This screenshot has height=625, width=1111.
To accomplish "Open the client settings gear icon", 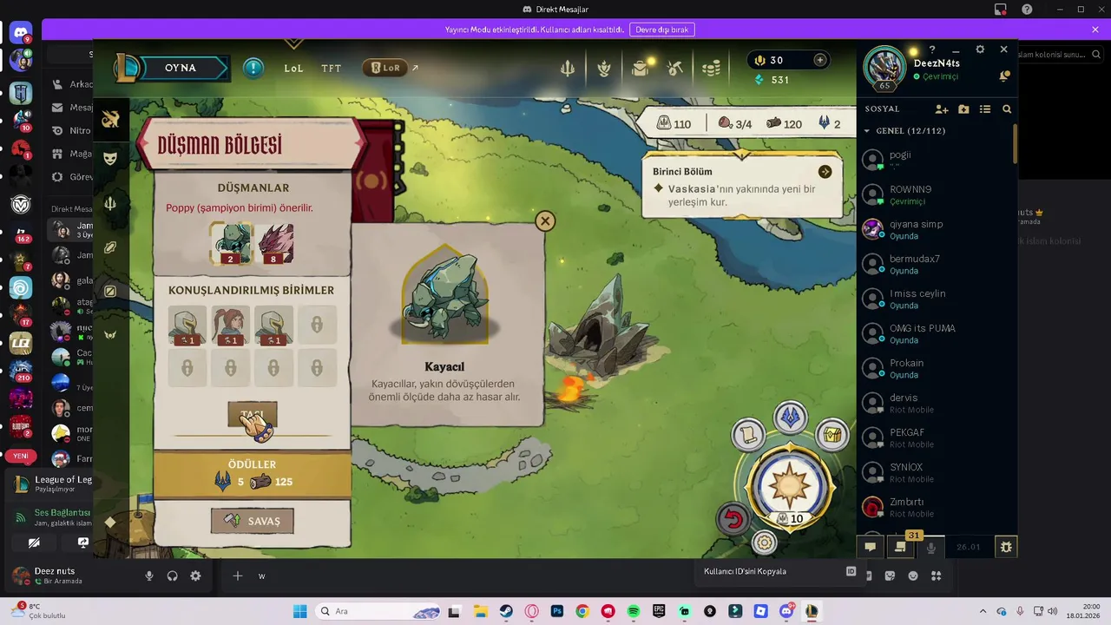I will [x=980, y=49].
